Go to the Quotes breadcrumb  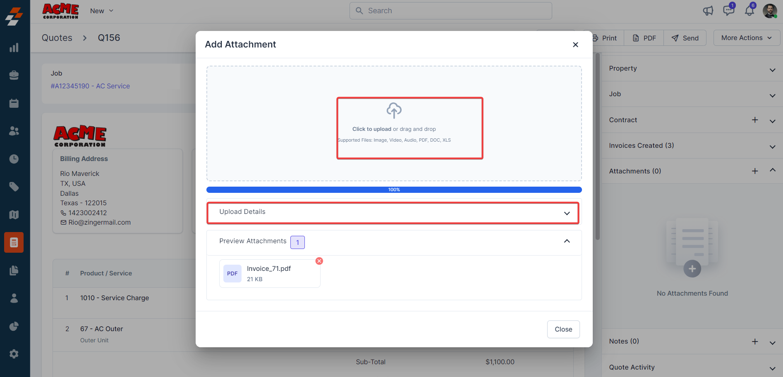coord(57,38)
